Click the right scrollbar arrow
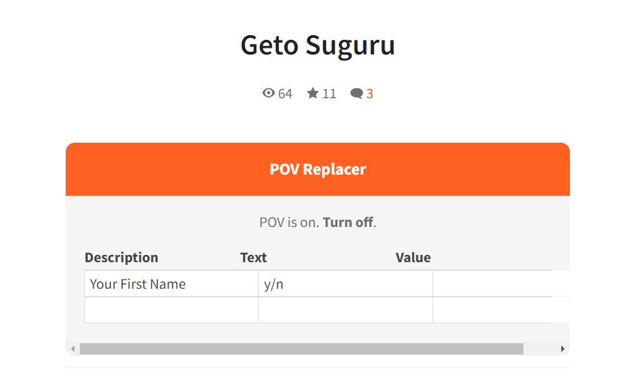This screenshot has width=643, height=385. (563, 349)
